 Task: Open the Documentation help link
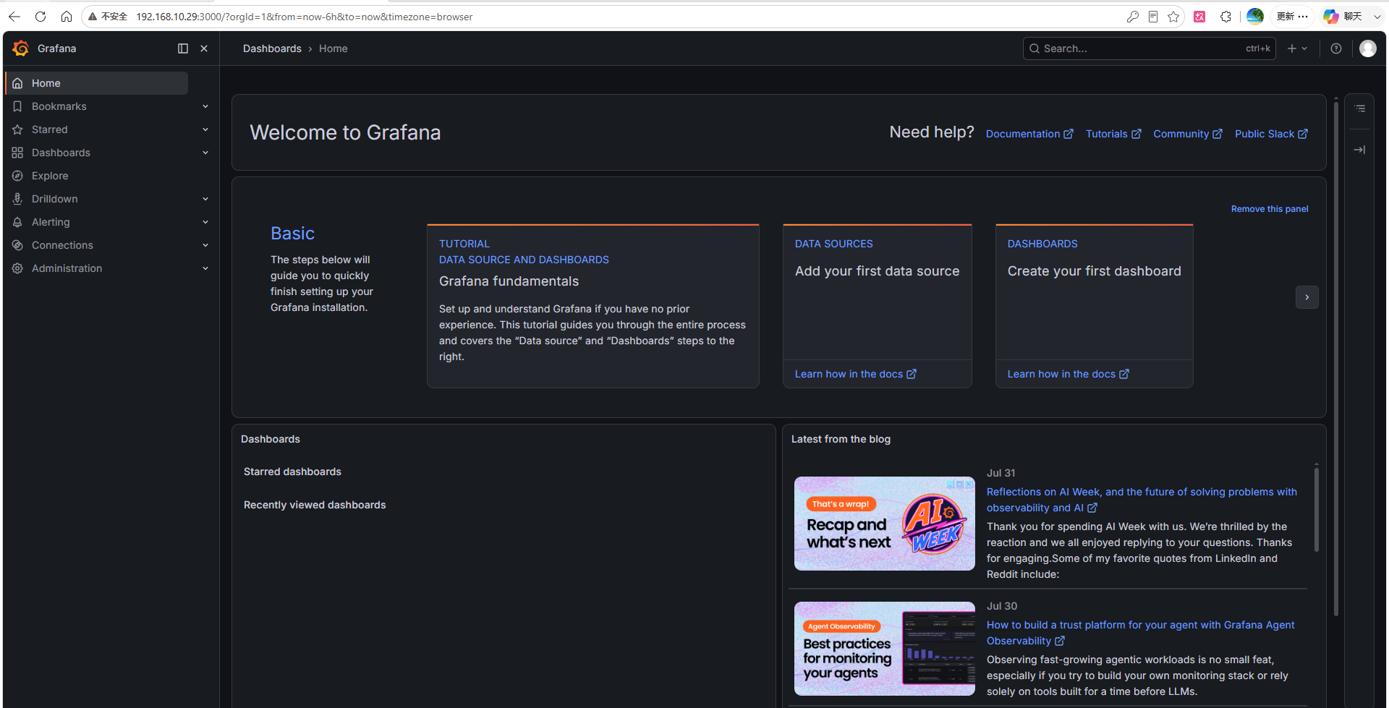click(1029, 134)
